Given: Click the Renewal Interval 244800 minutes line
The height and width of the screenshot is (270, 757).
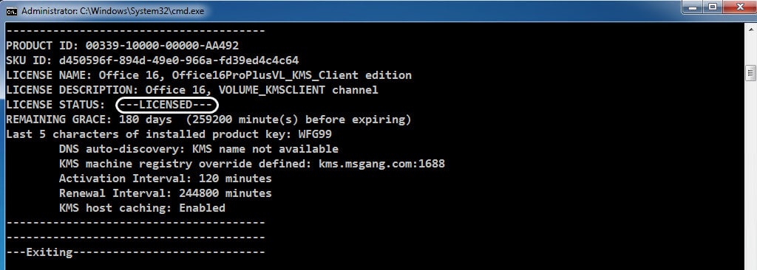Looking at the screenshot, I should coord(165,193).
